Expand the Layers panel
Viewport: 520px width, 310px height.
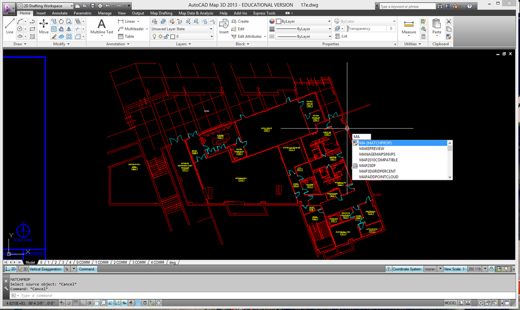(183, 44)
